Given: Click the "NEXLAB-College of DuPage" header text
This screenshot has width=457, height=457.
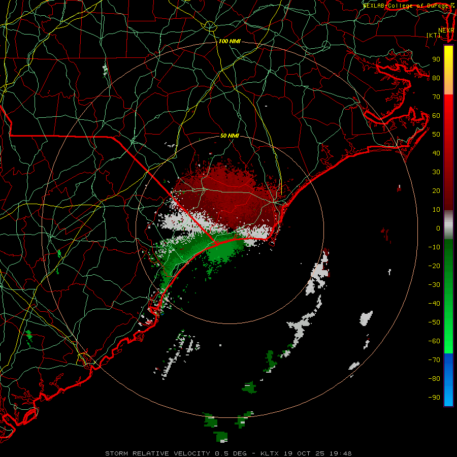Looking at the screenshot, I should pos(406,6).
